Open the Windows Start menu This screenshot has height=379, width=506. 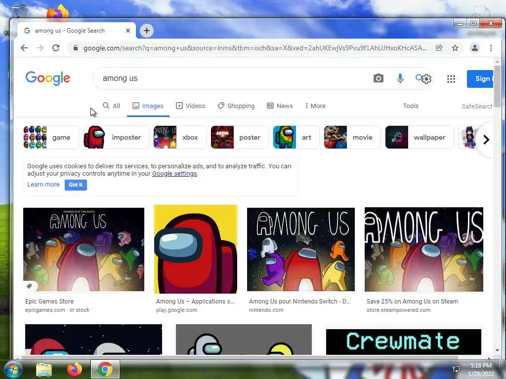tap(12, 369)
